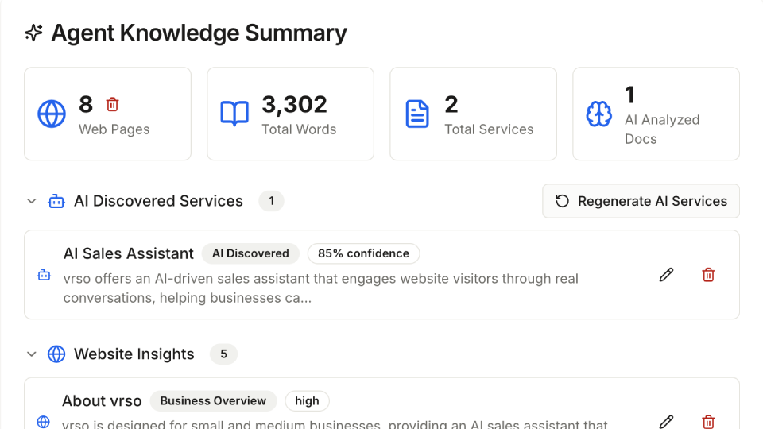This screenshot has height=429, width=763.
Task: Click the AI Discovered badge
Action: point(250,253)
